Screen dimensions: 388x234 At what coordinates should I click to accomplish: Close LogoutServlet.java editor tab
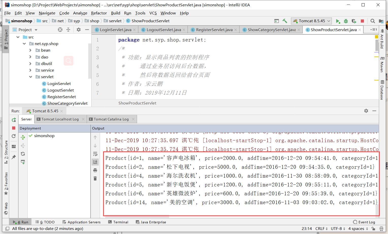(184, 30)
